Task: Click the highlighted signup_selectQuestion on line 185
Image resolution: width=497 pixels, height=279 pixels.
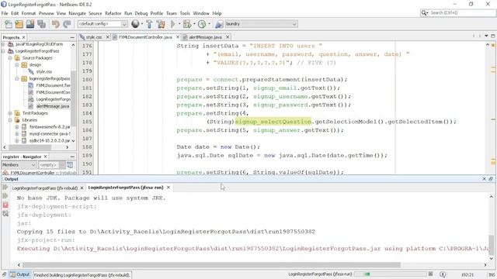Action: (273, 122)
